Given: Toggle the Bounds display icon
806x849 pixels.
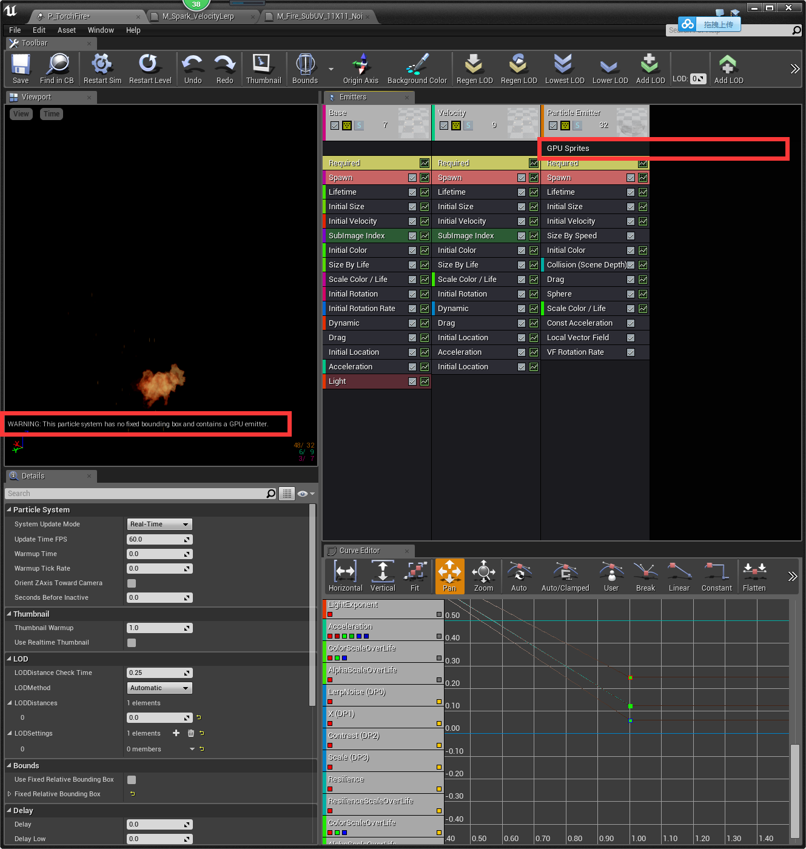Looking at the screenshot, I should pyautogui.click(x=304, y=68).
